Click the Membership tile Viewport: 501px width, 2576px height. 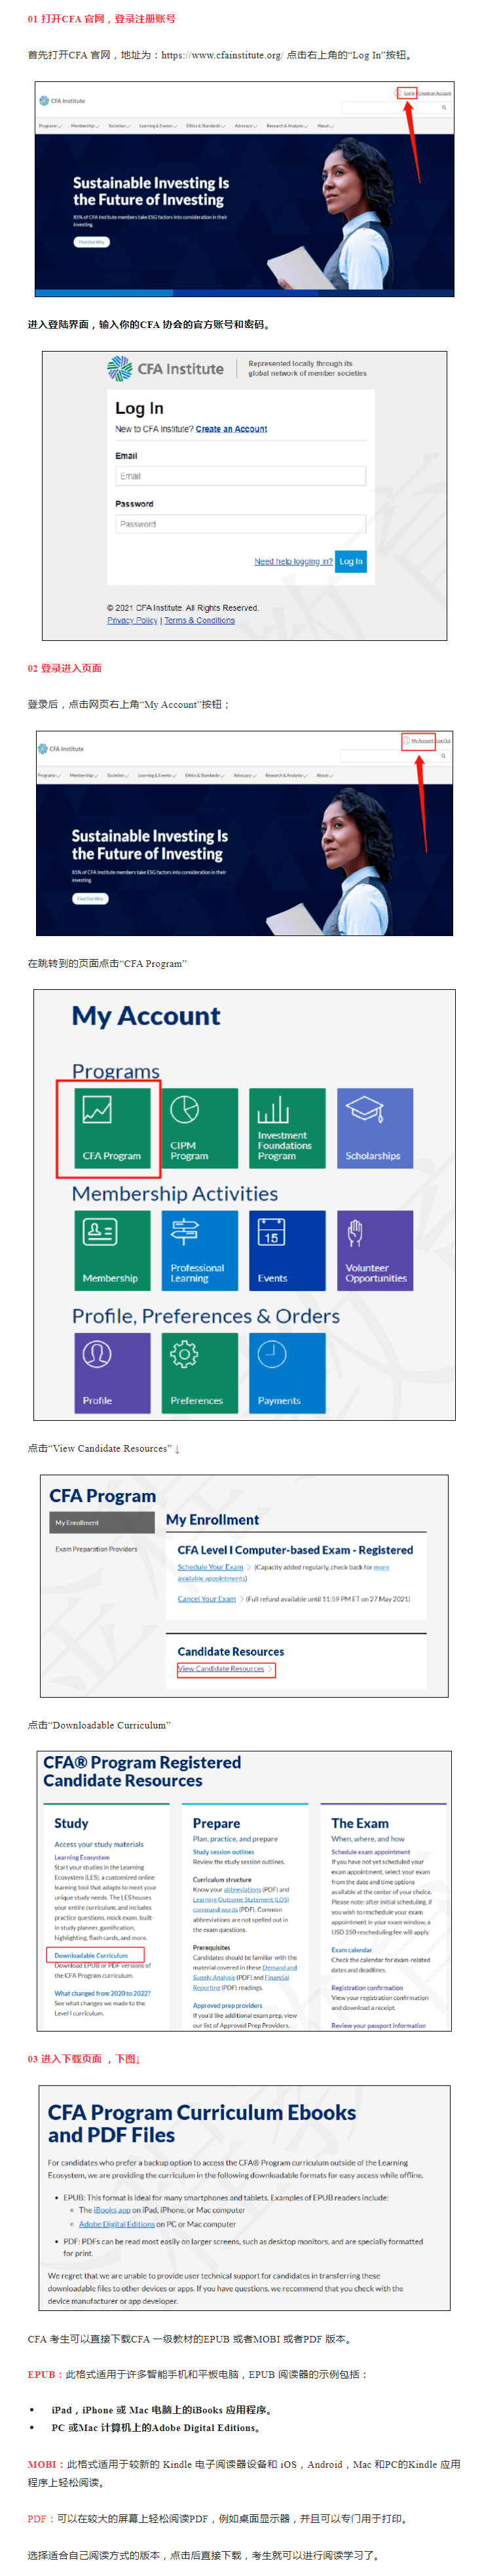[x=112, y=1249]
